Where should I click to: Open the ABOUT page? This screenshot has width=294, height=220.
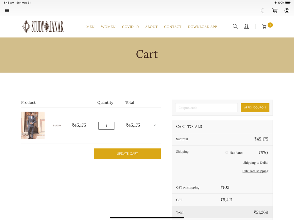tap(151, 27)
